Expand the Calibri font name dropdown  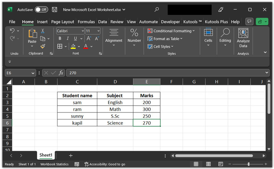[x=82, y=31]
